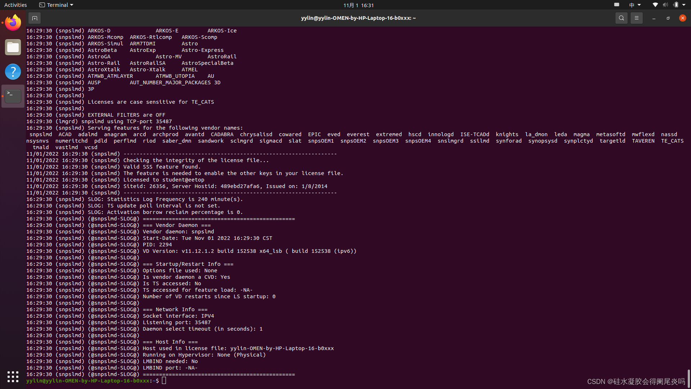This screenshot has height=389, width=691.
Task: Click vendor name 'TAVEREN'
Action: pos(643,141)
